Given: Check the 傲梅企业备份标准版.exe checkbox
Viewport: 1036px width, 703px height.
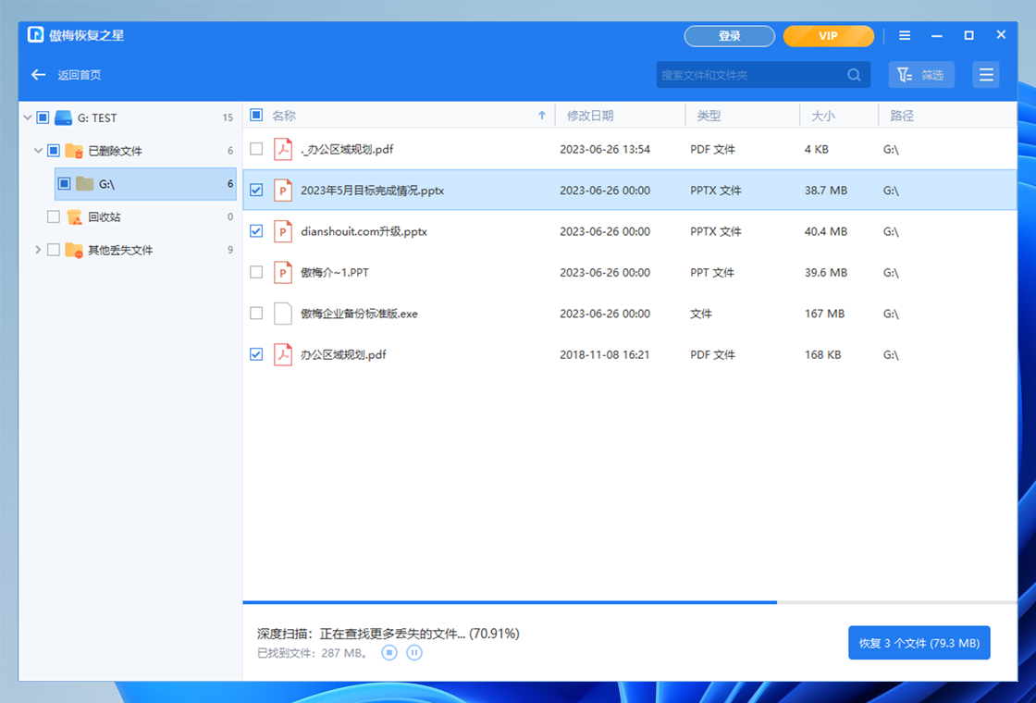Looking at the screenshot, I should tap(256, 314).
